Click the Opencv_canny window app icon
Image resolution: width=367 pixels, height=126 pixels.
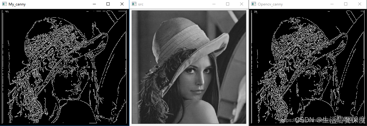(253, 4)
